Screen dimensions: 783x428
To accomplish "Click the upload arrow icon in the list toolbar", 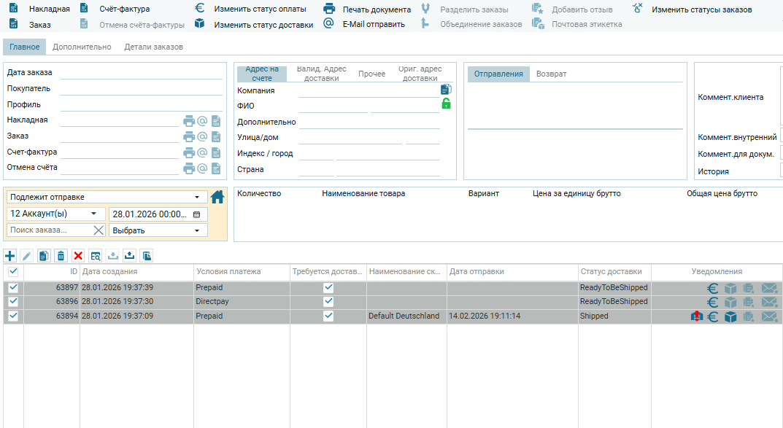I will pos(129,256).
